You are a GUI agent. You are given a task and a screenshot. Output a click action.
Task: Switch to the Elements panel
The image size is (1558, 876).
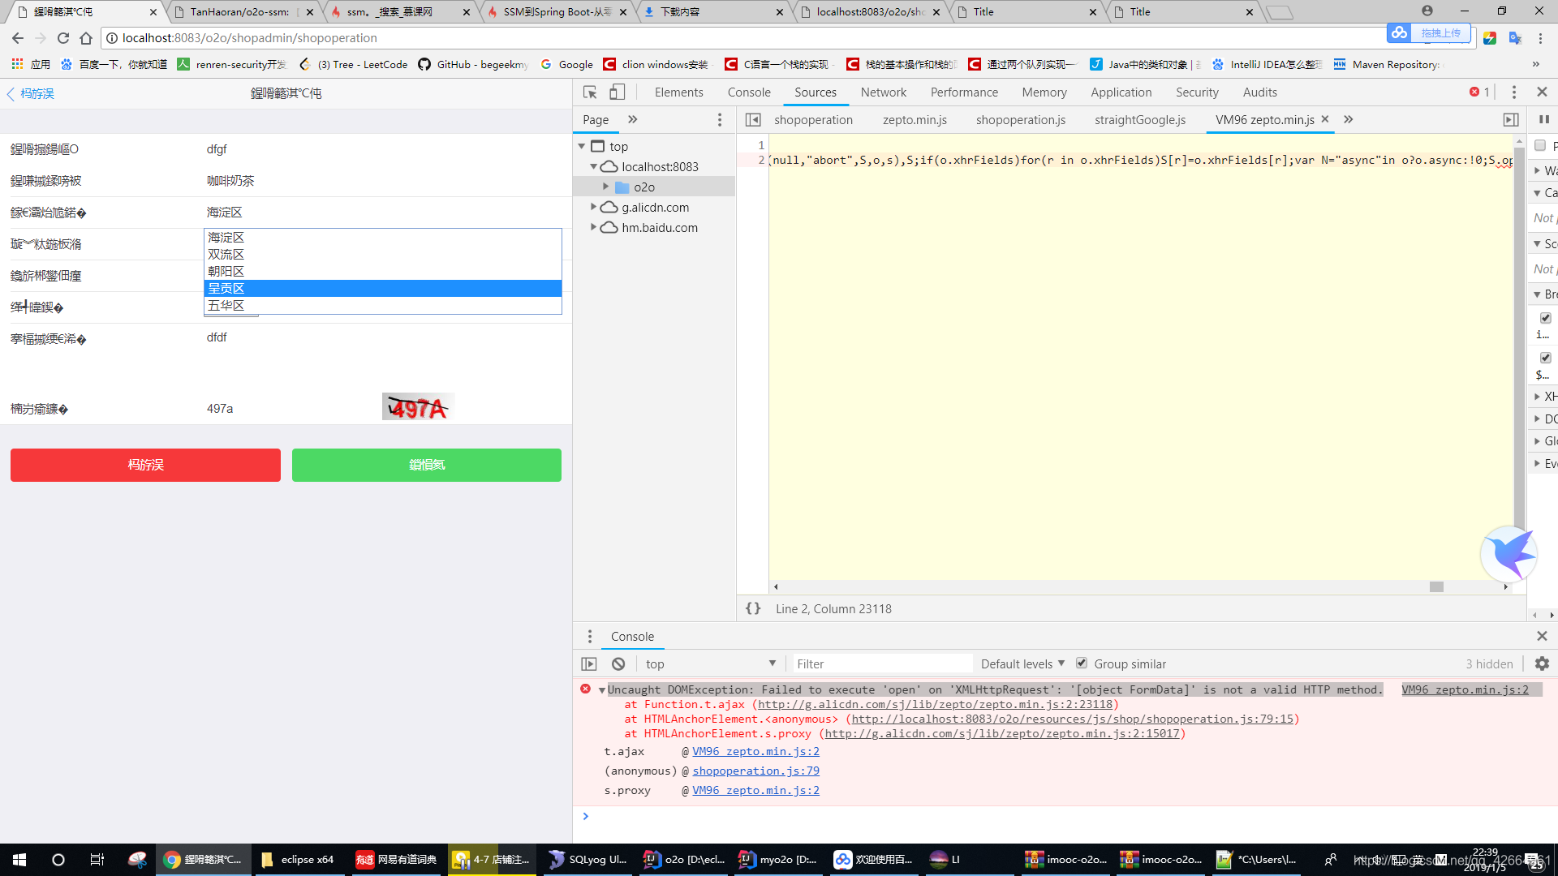pyautogui.click(x=678, y=92)
